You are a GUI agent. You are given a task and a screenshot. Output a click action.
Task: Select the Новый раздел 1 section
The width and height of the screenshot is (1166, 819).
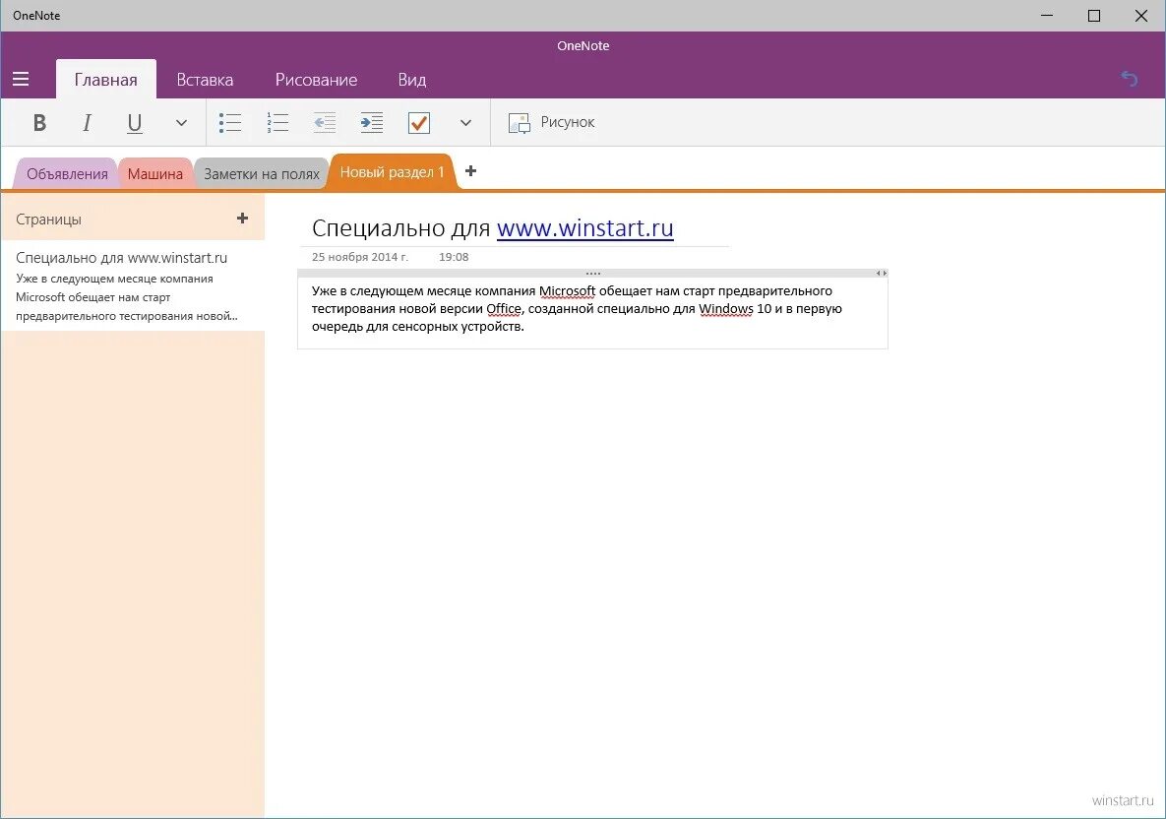(x=392, y=172)
